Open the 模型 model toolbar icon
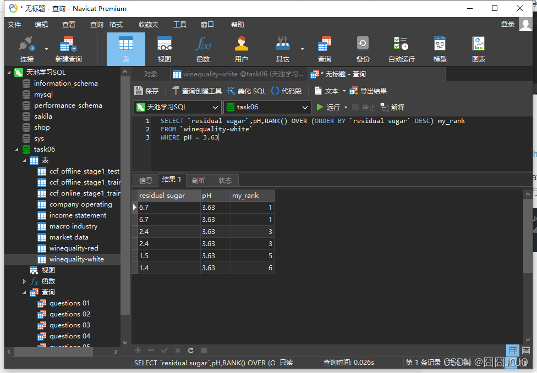The height and width of the screenshot is (373, 537). click(x=440, y=49)
